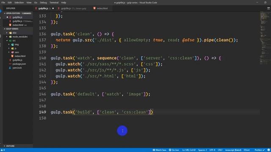Viewport: 271px width, 152px height.
Task: Click the ESLint status item
Action: [246, 150]
